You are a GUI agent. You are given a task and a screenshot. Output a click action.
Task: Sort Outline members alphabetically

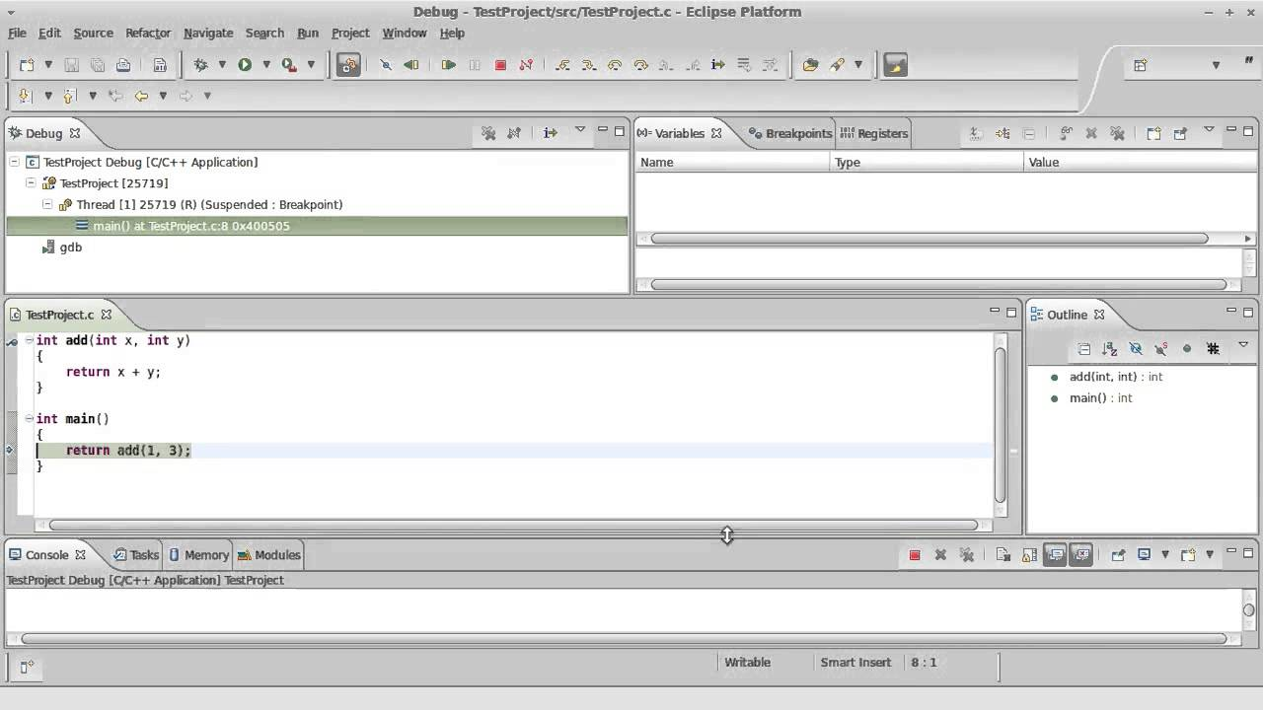1109,348
